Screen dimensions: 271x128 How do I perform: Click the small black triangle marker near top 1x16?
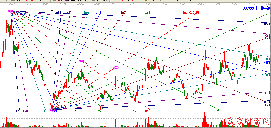pyautogui.click(x=52, y=11)
